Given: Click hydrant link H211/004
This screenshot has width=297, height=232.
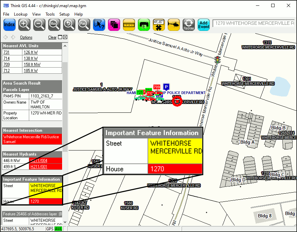Looking at the screenshot, I should coord(39,160).
